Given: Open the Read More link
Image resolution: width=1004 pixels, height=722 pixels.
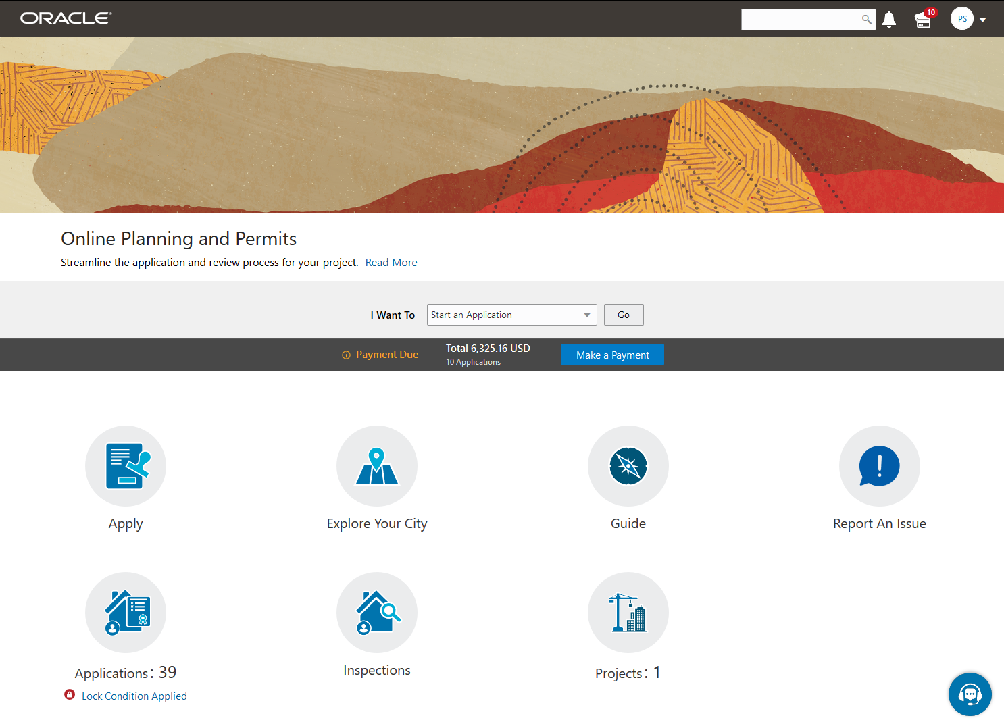Looking at the screenshot, I should point(391,262).
